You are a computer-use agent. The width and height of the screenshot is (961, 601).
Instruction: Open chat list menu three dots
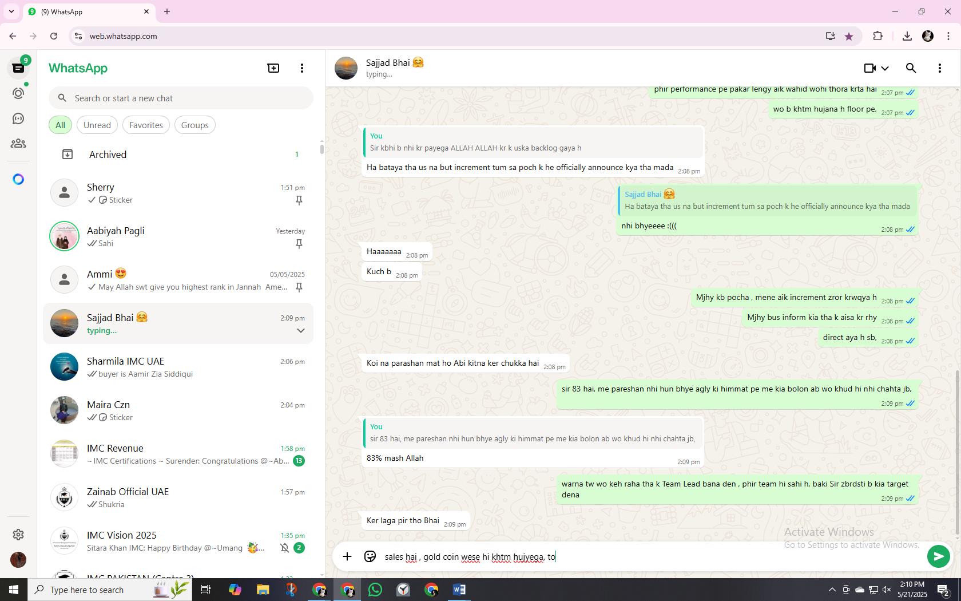(x=302, y=68)
